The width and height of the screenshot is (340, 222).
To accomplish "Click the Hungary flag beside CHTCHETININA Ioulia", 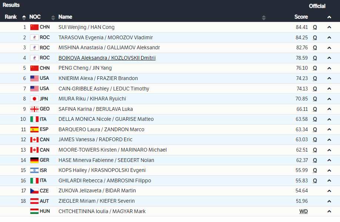I will pyautogui.click(x=34, y=211).
